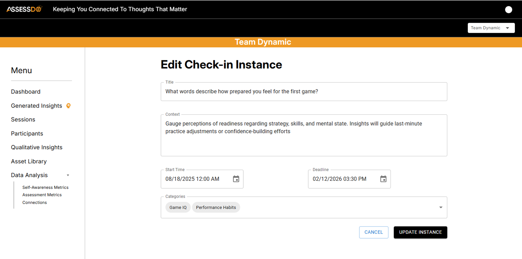The image size is (522, 259).
Task: Open Asset Library
Action: (29, 161)
